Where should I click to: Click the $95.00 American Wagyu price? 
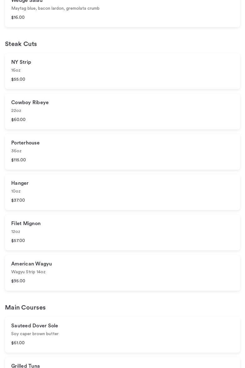pyautogui.click(x=18, y=281)
